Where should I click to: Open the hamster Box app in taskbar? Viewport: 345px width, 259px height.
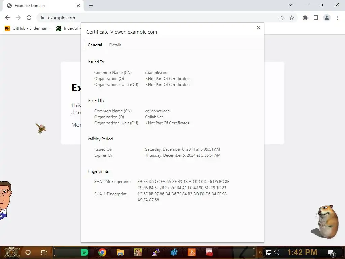click(x=138, y=252)
